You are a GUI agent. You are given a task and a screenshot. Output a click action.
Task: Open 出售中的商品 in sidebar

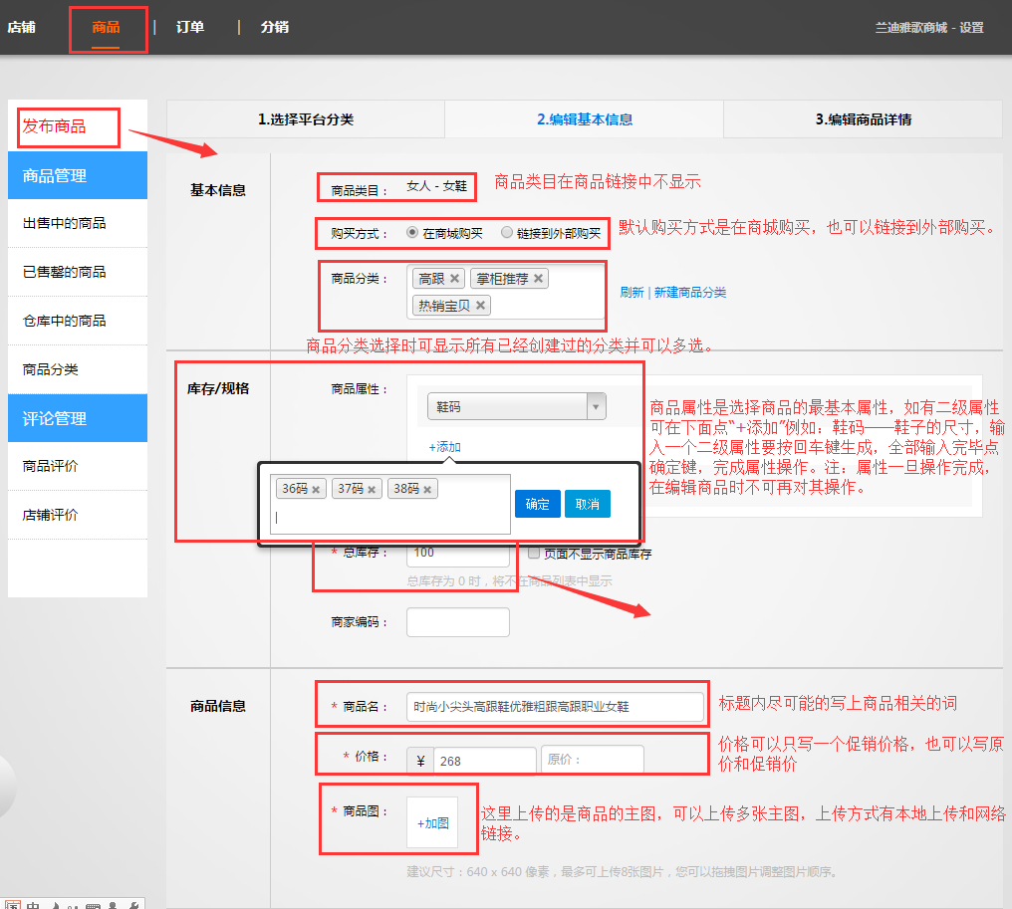tap(65, 223)
